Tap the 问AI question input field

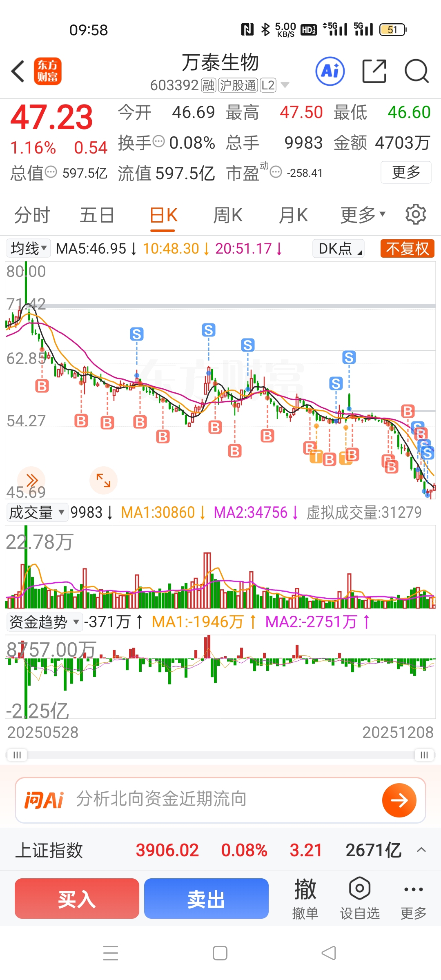220,800
